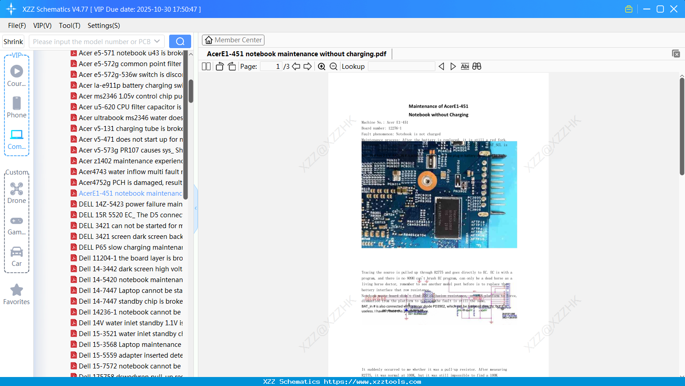Open Acer e5-572g-536w switch file
The image size is (685, 386).
(x=126, y=75)
